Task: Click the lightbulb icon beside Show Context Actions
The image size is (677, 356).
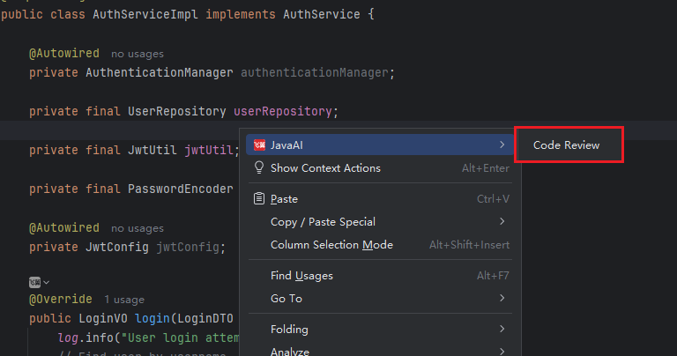Action: coord(259,168)
